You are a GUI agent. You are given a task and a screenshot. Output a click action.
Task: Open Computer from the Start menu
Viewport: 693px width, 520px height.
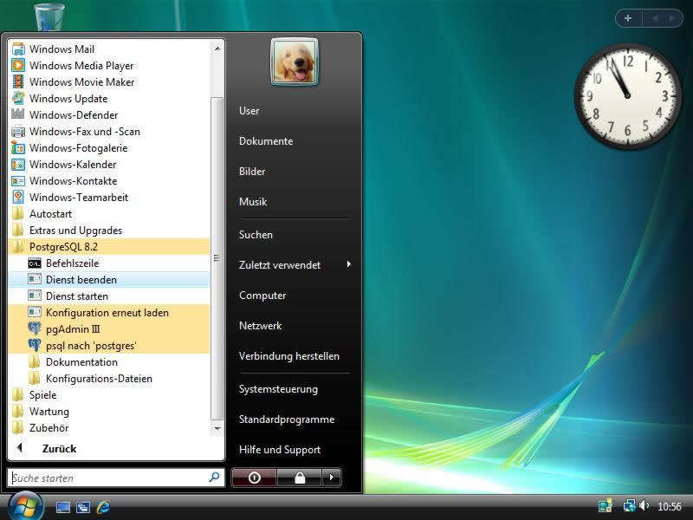[262, 296]
